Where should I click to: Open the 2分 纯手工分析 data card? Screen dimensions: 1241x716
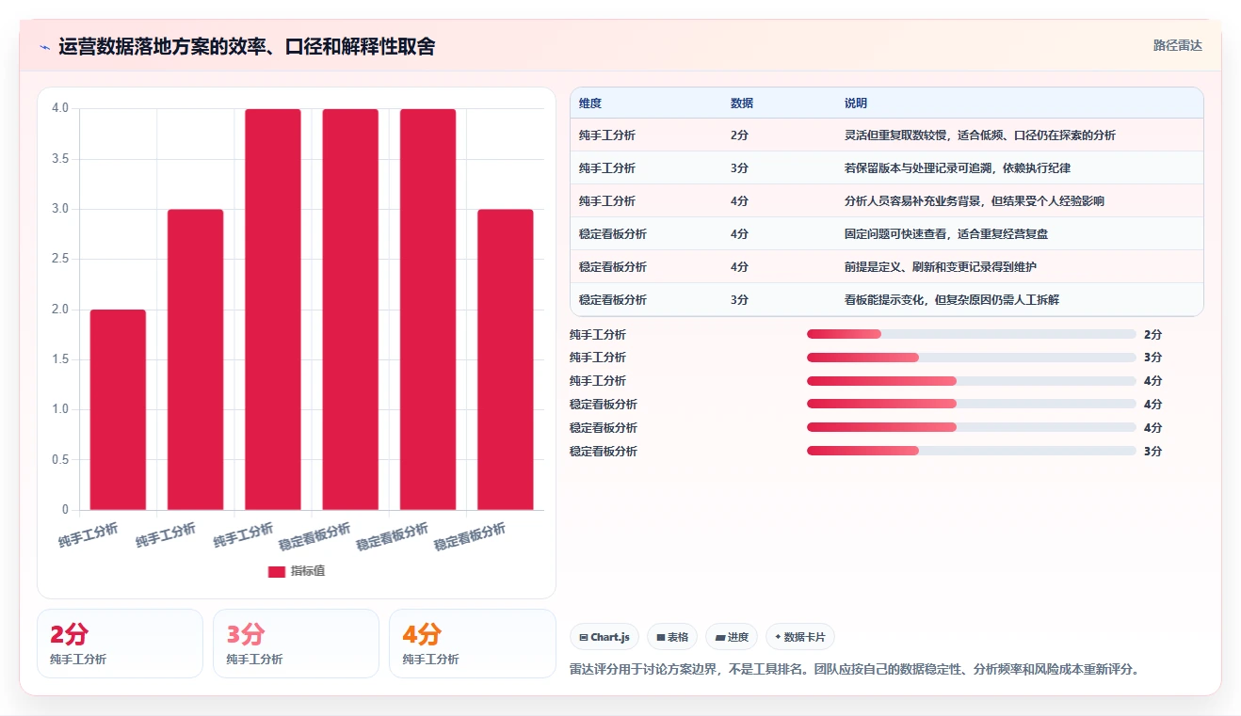tap(120, 644)
